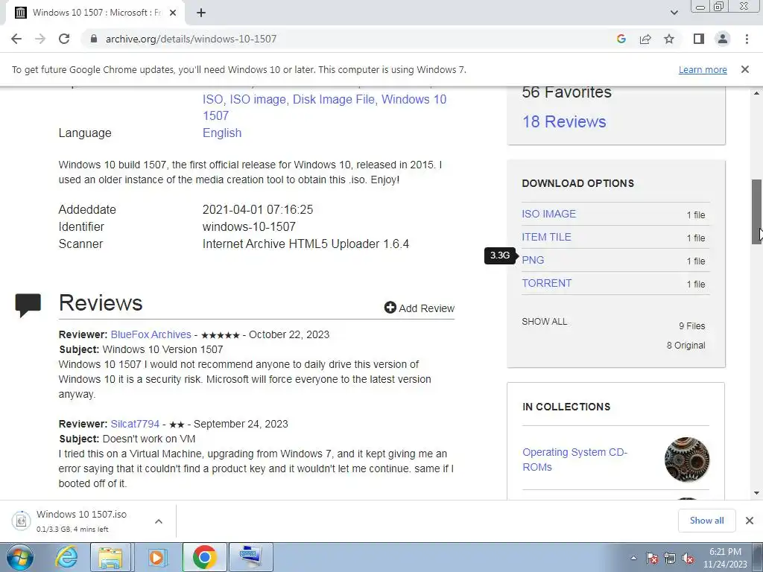Open the PNG download option
Viewport: 763px width, 572px height.
533,260
